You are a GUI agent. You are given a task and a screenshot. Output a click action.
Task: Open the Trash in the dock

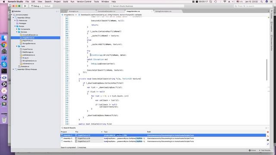pyautogui.click(x=4, y=120)
